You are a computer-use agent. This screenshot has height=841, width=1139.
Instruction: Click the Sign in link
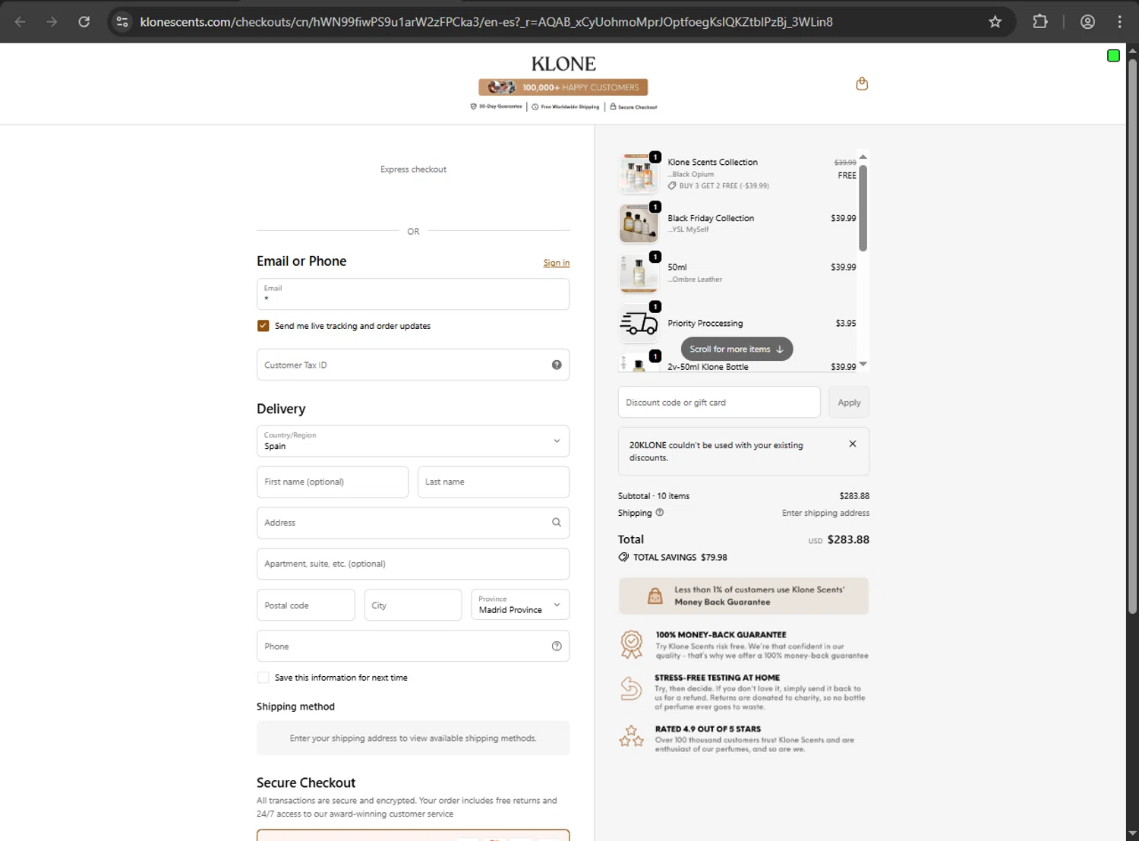click(557, 263)
